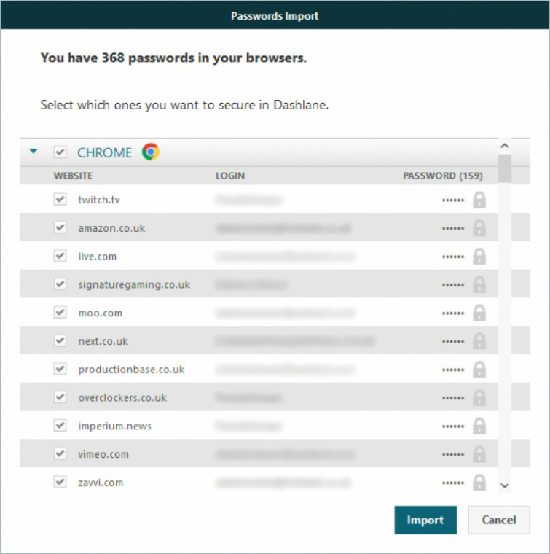
Task: Uncheck the signaturegaming.co.uk checkbox
Action: (60, 284)
